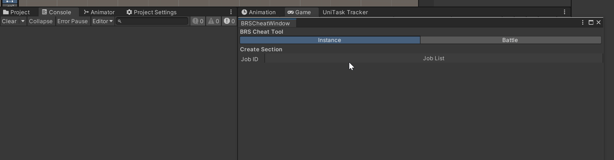Viewport: 614px width, 160px height.
Task: Open the Editor dropdown in Console
Action: click(x=102, y=21)
